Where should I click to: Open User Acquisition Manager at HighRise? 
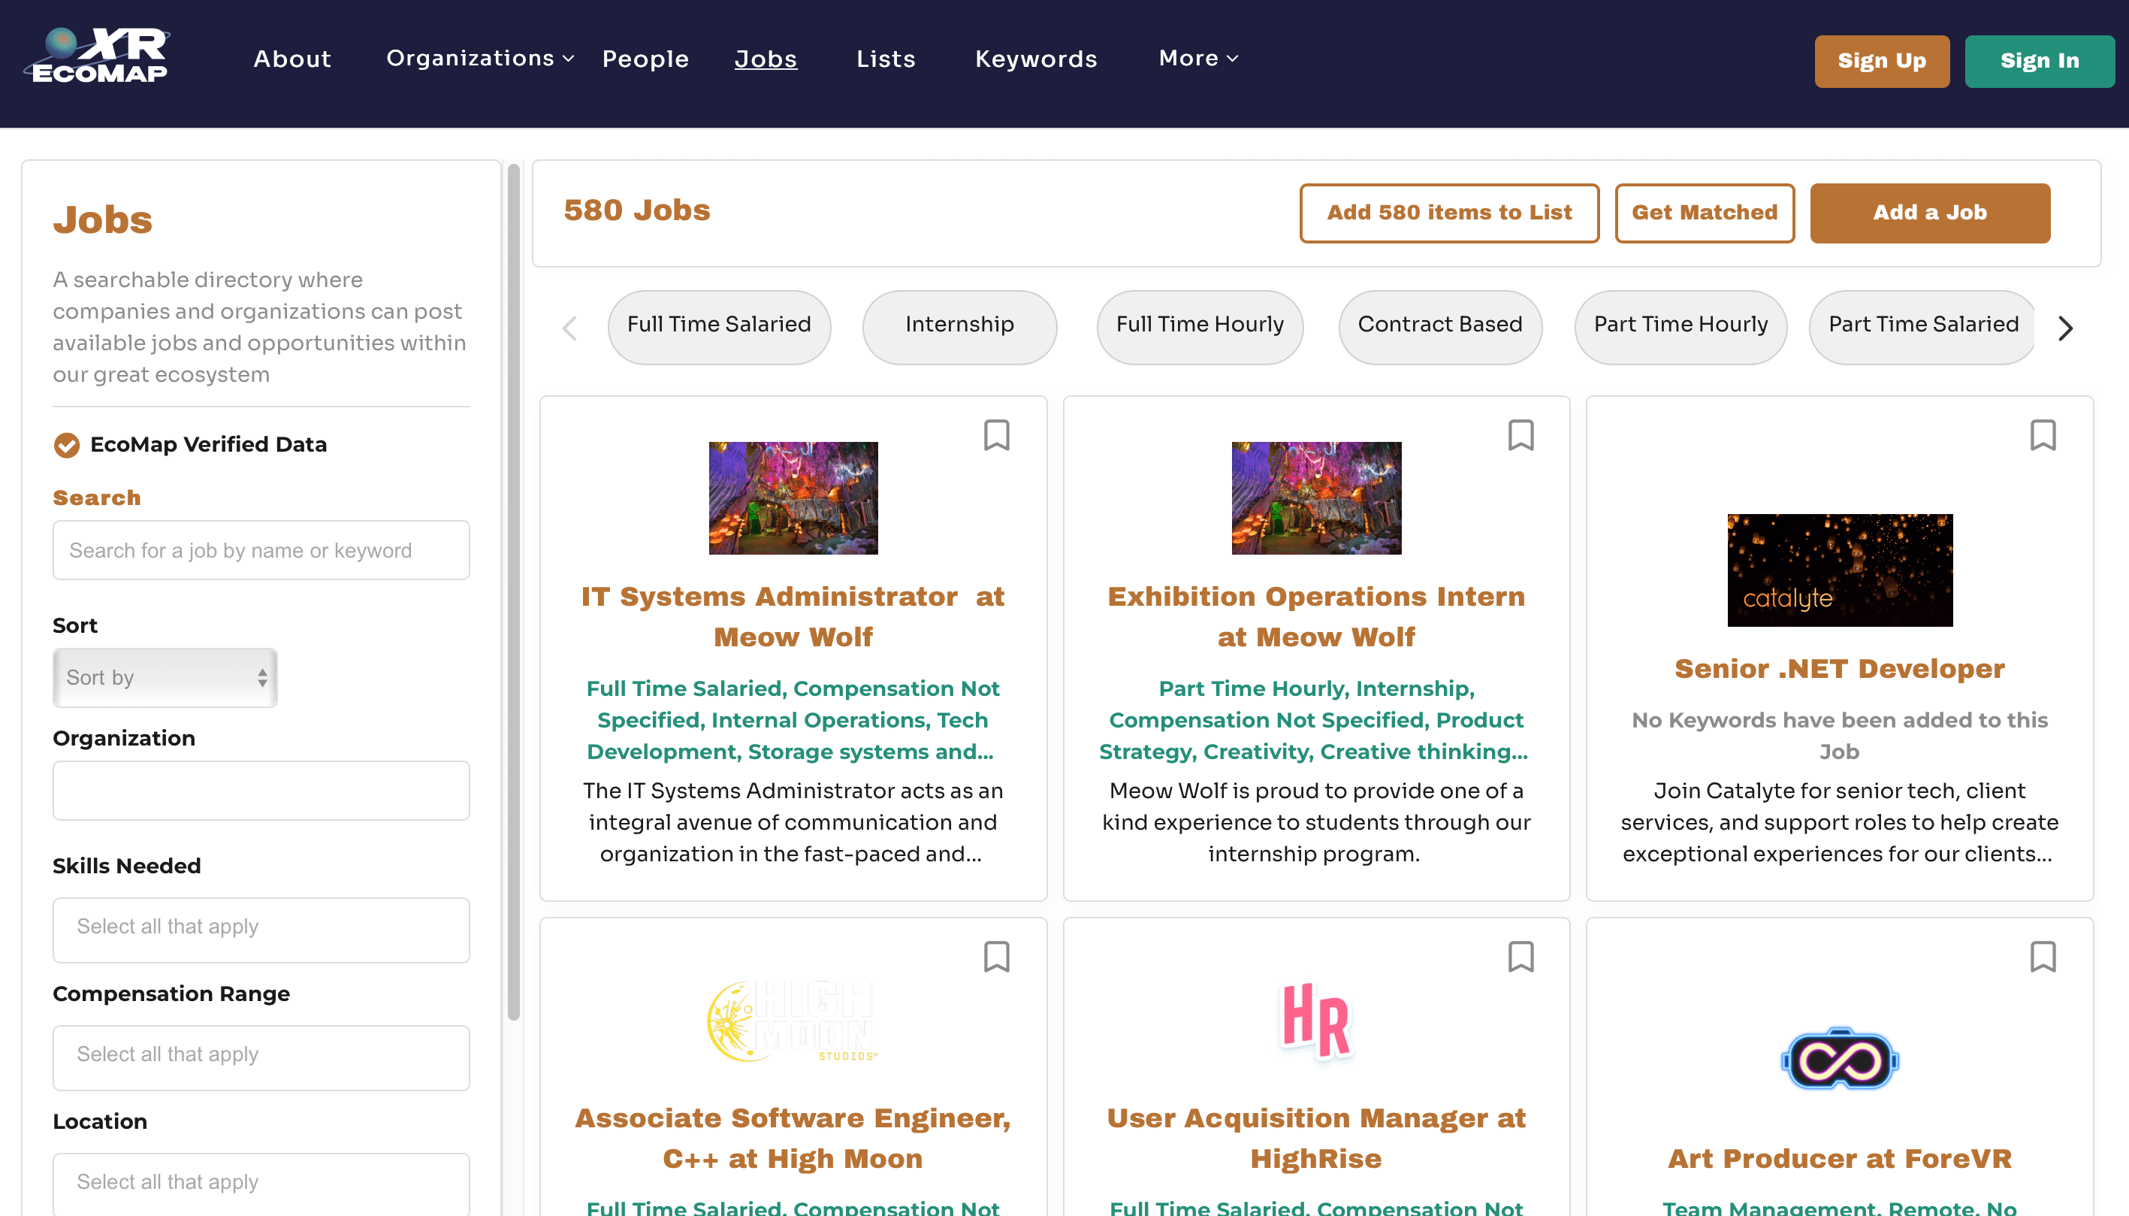tap(1316, 1138)
